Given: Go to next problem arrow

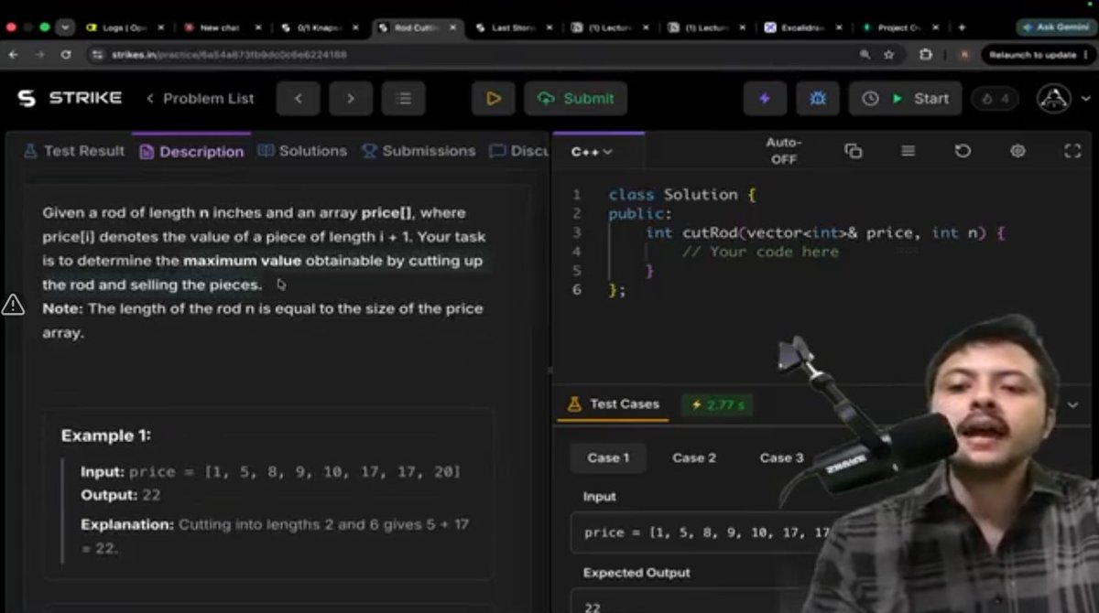Looking at the screenshot, I should [350, 98].
